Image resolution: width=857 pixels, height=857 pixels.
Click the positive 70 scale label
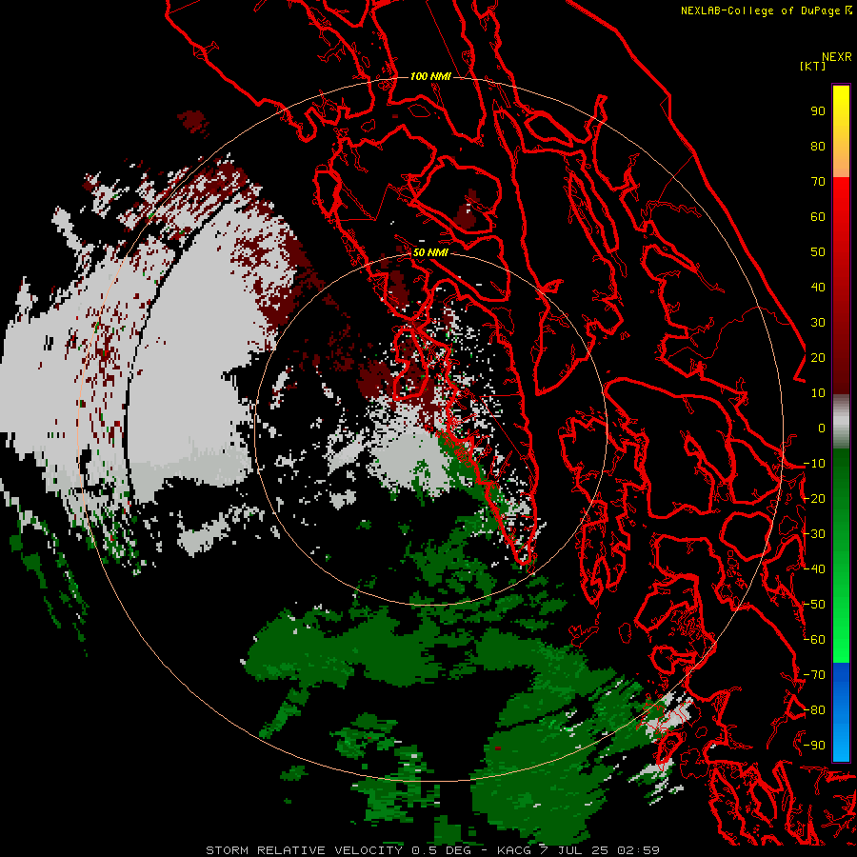(x=818, y=182)
